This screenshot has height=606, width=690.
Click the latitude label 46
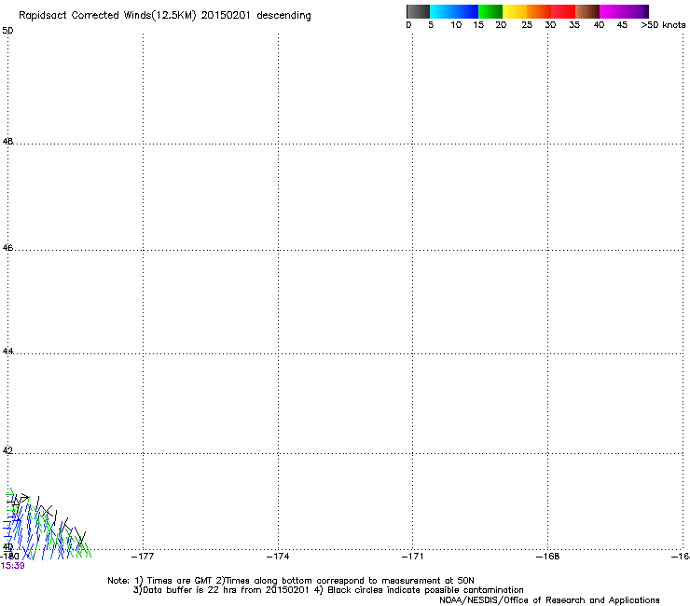(7, 248)
